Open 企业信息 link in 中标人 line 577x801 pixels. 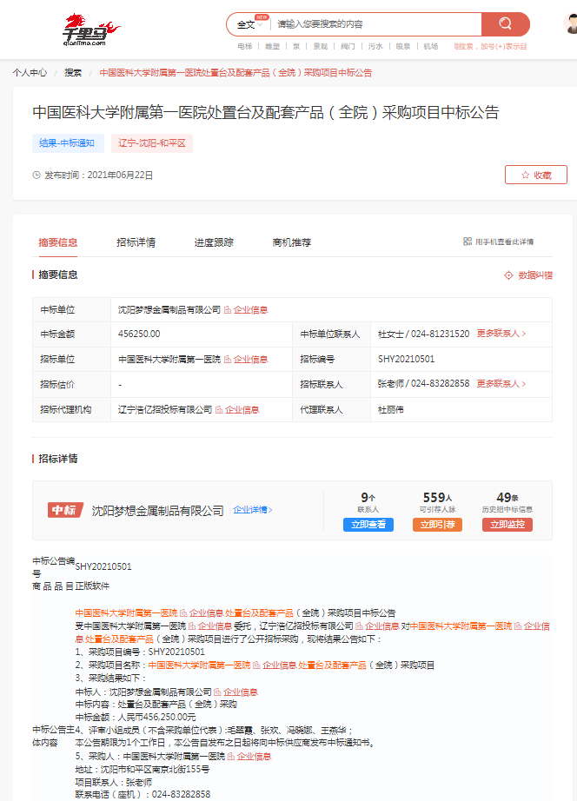click(236, 692)
